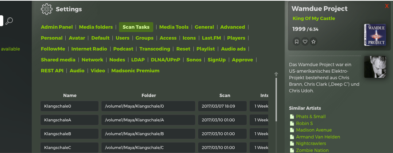The height and width of the screenshot is (153, 393).
Task: Star the Wamdue Project track
Action: [313, 42]
